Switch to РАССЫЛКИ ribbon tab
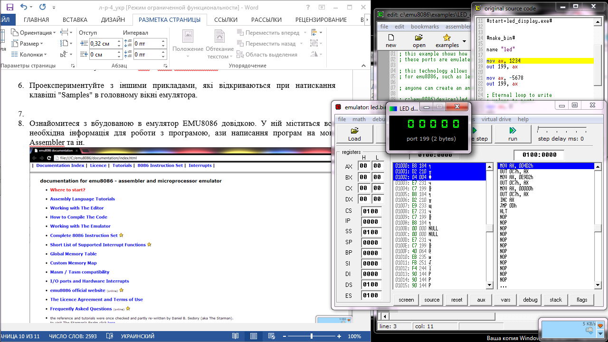Screen dimensions: 608x342 click(266, 19)
